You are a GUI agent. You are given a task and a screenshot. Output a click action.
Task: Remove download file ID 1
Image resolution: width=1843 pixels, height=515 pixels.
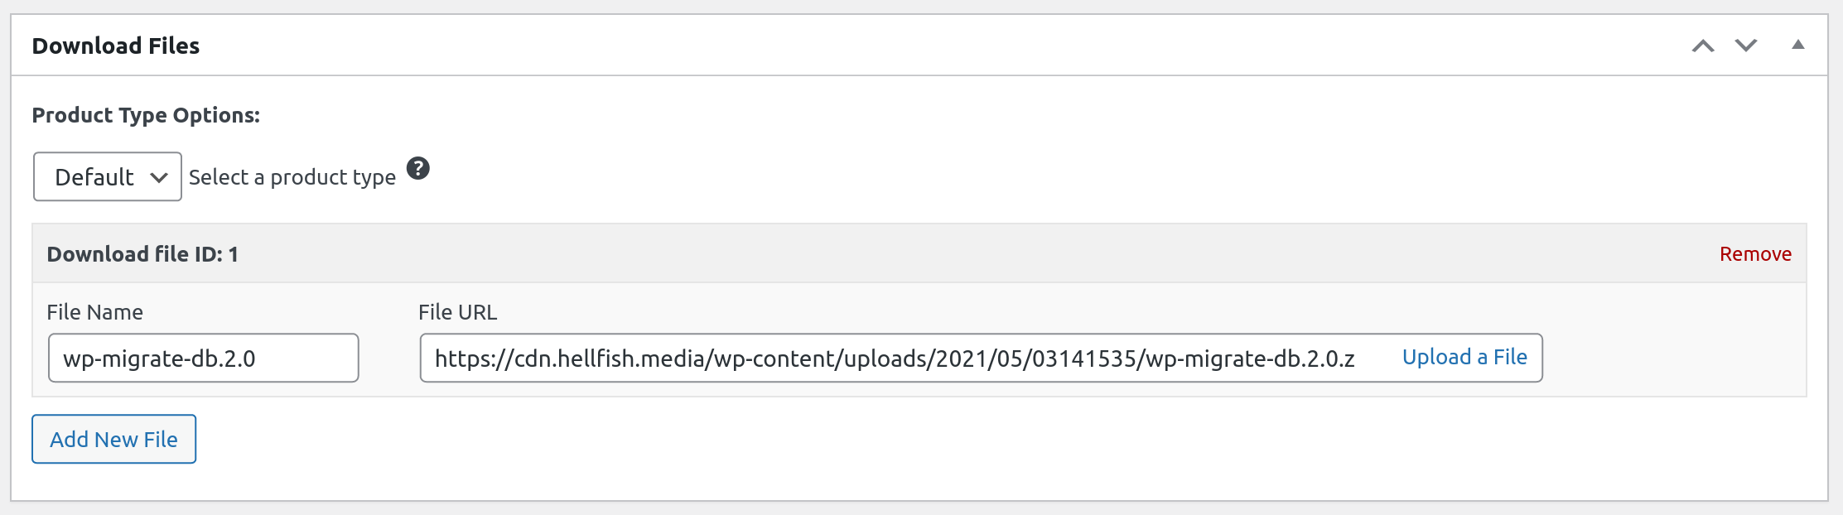1755,254
